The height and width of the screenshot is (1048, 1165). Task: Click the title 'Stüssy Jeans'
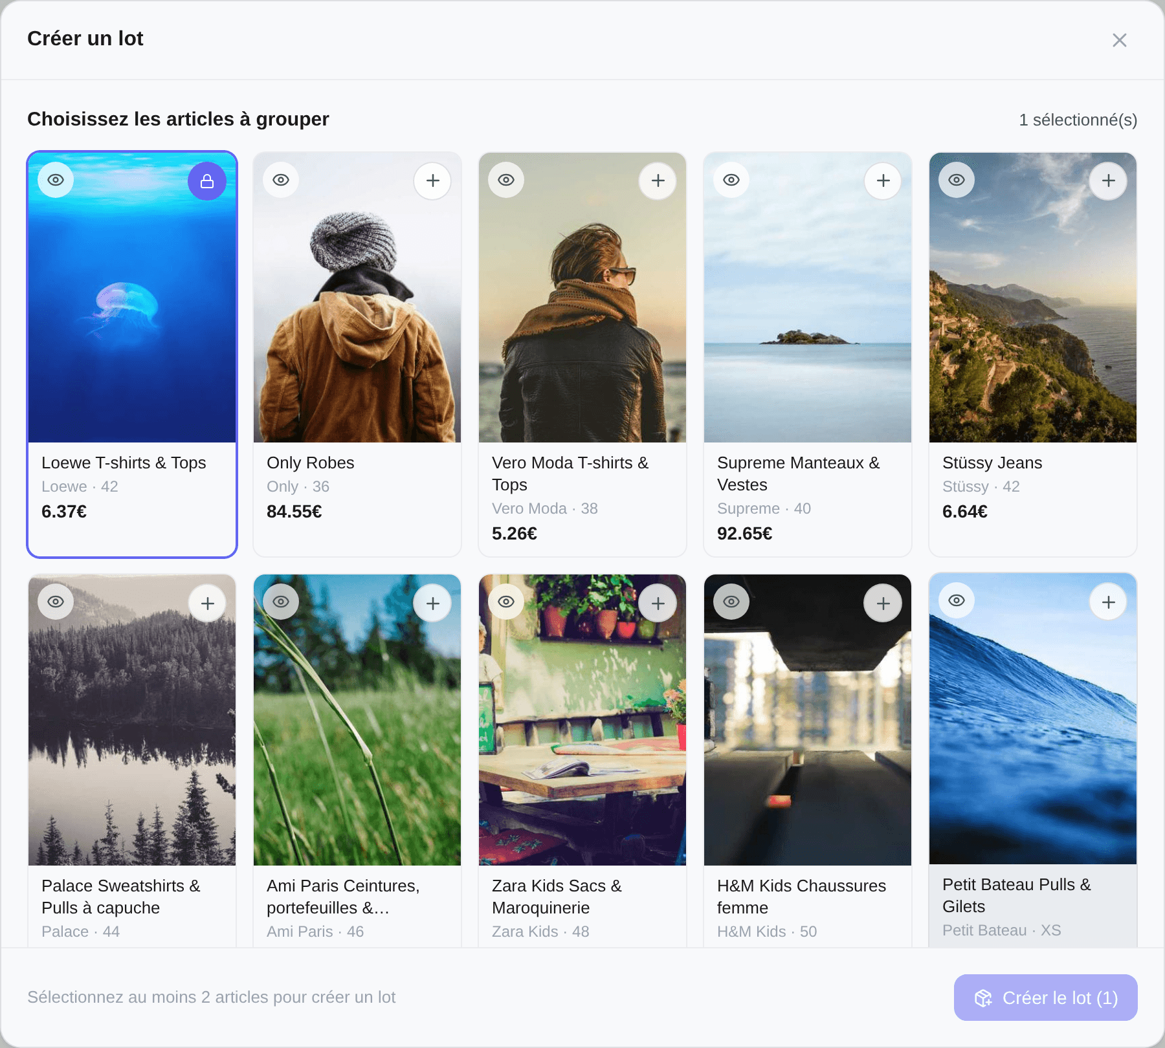coord(992,463)
